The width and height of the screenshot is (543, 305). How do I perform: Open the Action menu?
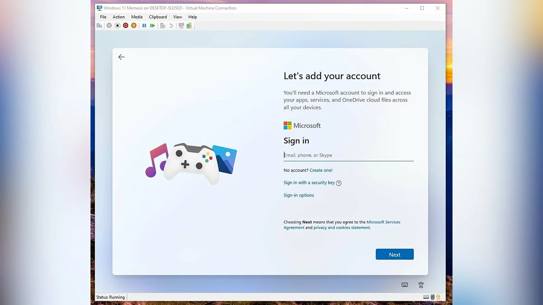pos(119,17)
